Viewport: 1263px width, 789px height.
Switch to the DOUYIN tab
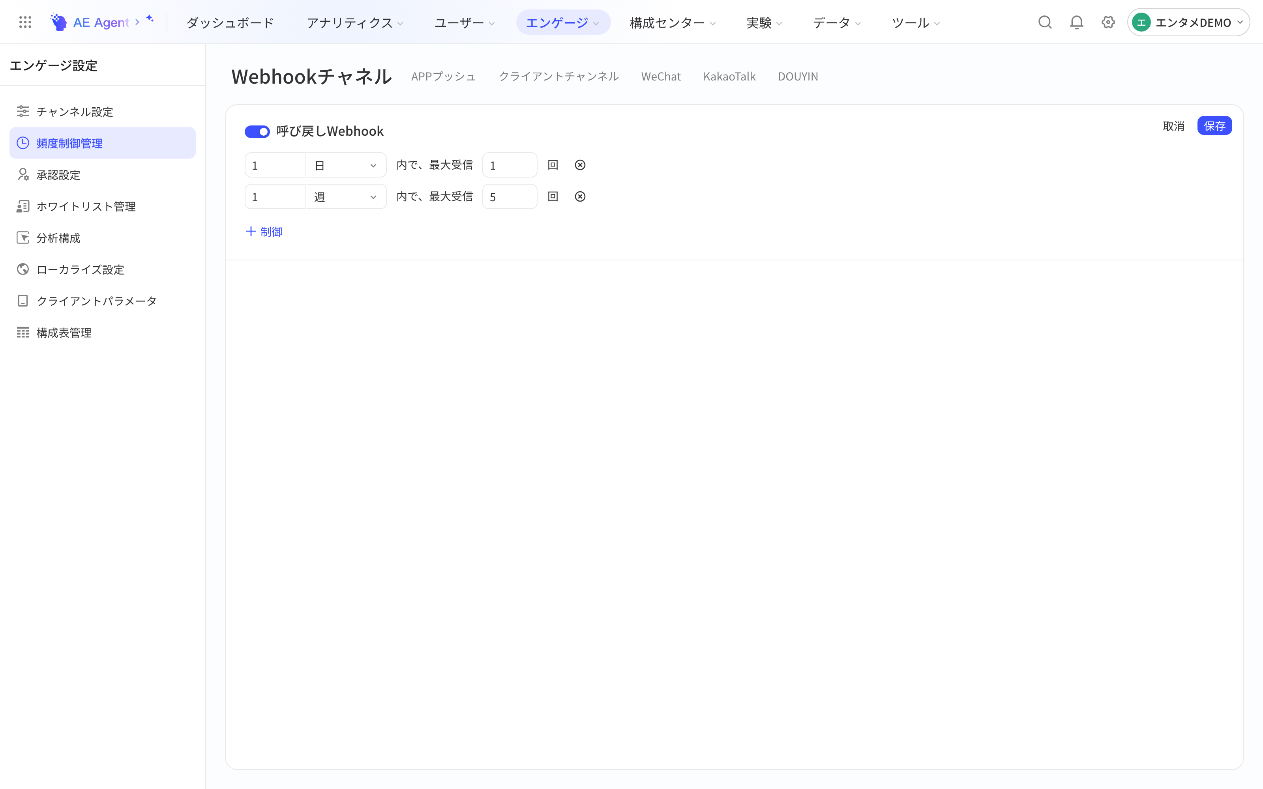(798, 76)
